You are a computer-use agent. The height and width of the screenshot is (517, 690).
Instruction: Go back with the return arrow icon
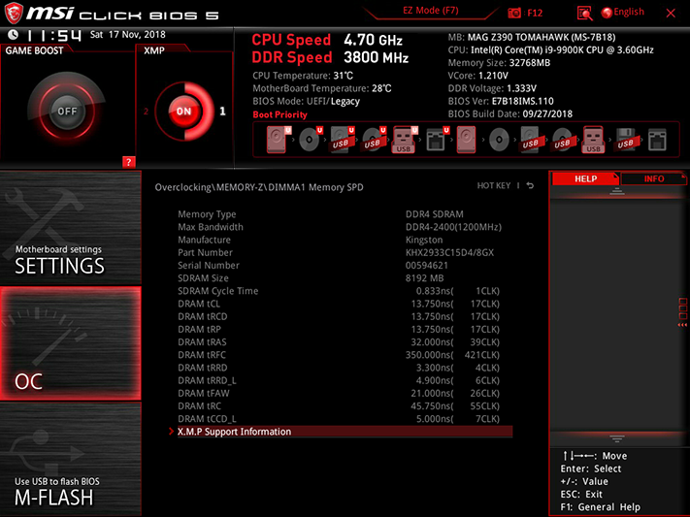pos(530,185)
